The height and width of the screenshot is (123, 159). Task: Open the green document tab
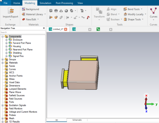tap(98, 29)
